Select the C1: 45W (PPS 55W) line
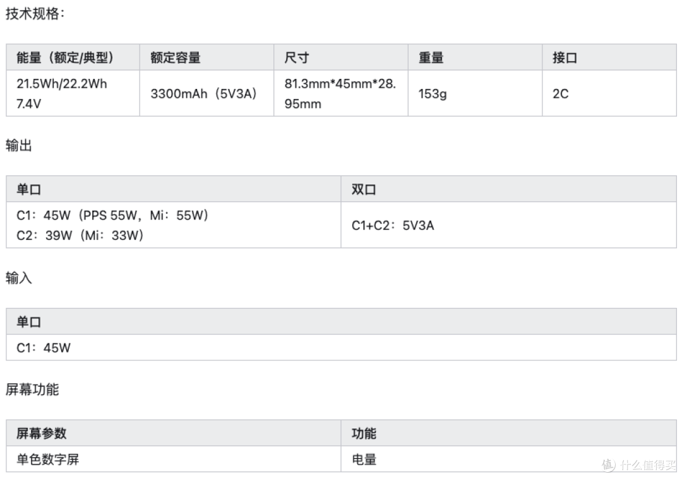 point(112,215)
